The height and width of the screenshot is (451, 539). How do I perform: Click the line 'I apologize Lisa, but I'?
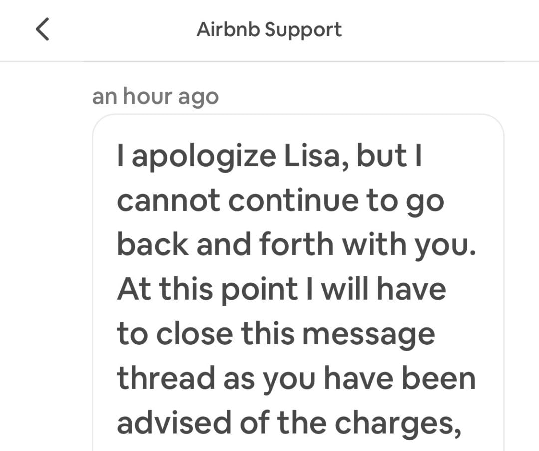click(269, 157)
